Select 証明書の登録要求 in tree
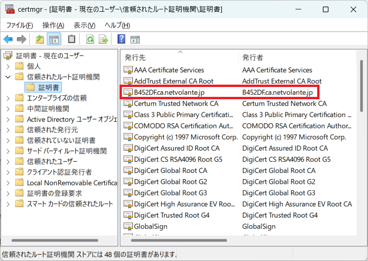The width and height of the screenshot is (368, 261). point(55,193)
